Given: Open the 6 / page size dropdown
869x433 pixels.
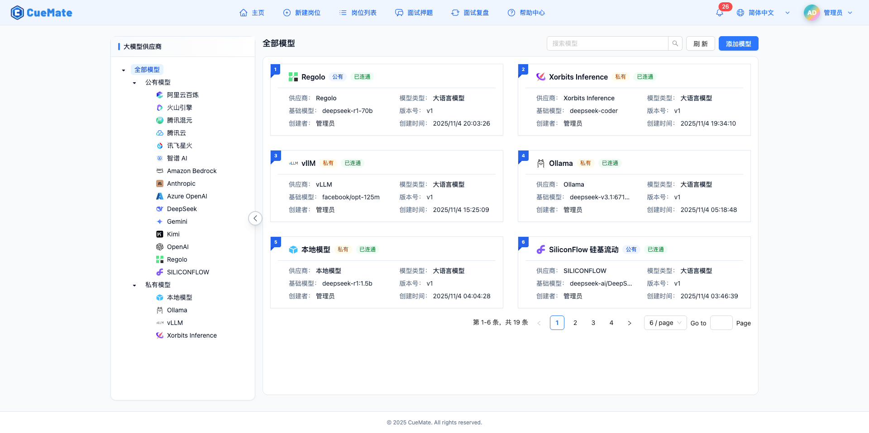Looking at the screenshot, I should (x=665, y=323).
